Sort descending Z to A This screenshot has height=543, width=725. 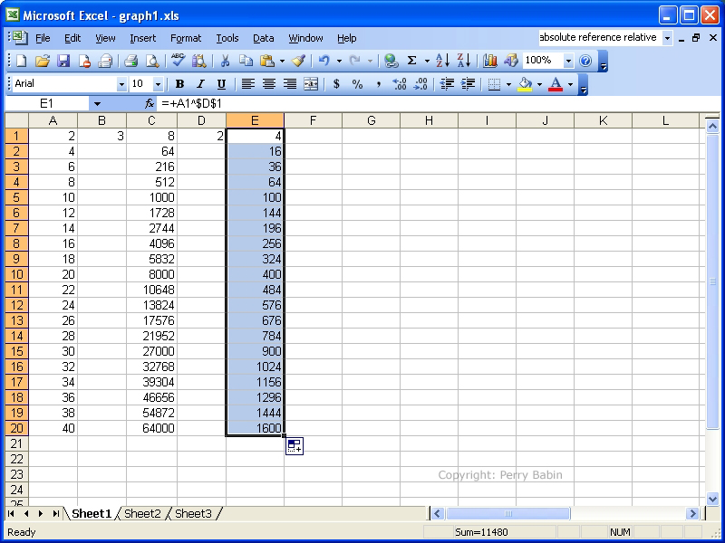click(463, 61)
